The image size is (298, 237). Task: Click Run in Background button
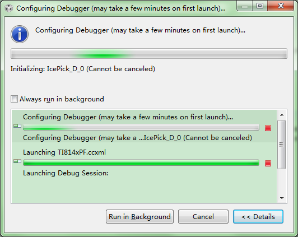point(139,217)
